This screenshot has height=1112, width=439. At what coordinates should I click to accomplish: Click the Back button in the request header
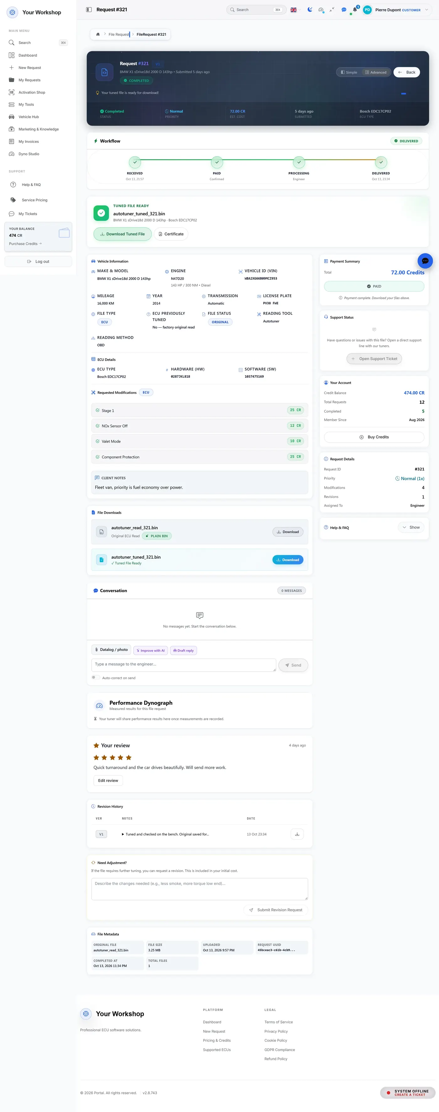coord(407,72)
